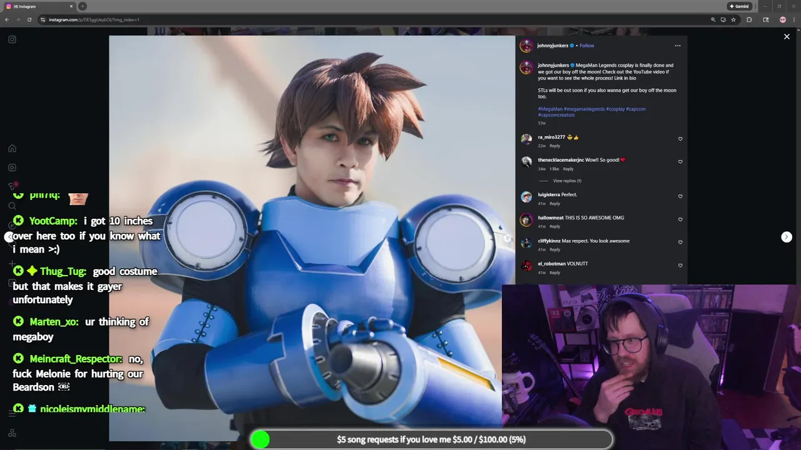Open the zoom control in address bar
The width and height of the screenshot is (801, 450).
pyautogui.click(x=713, y=19)
